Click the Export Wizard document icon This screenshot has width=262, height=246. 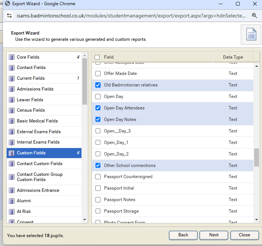[x=251, y=34]
